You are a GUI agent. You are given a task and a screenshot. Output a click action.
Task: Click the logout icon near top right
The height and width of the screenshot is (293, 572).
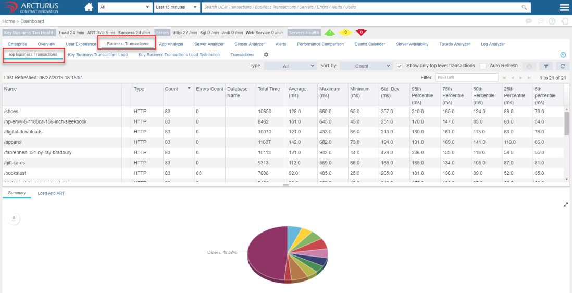[564, 21]
